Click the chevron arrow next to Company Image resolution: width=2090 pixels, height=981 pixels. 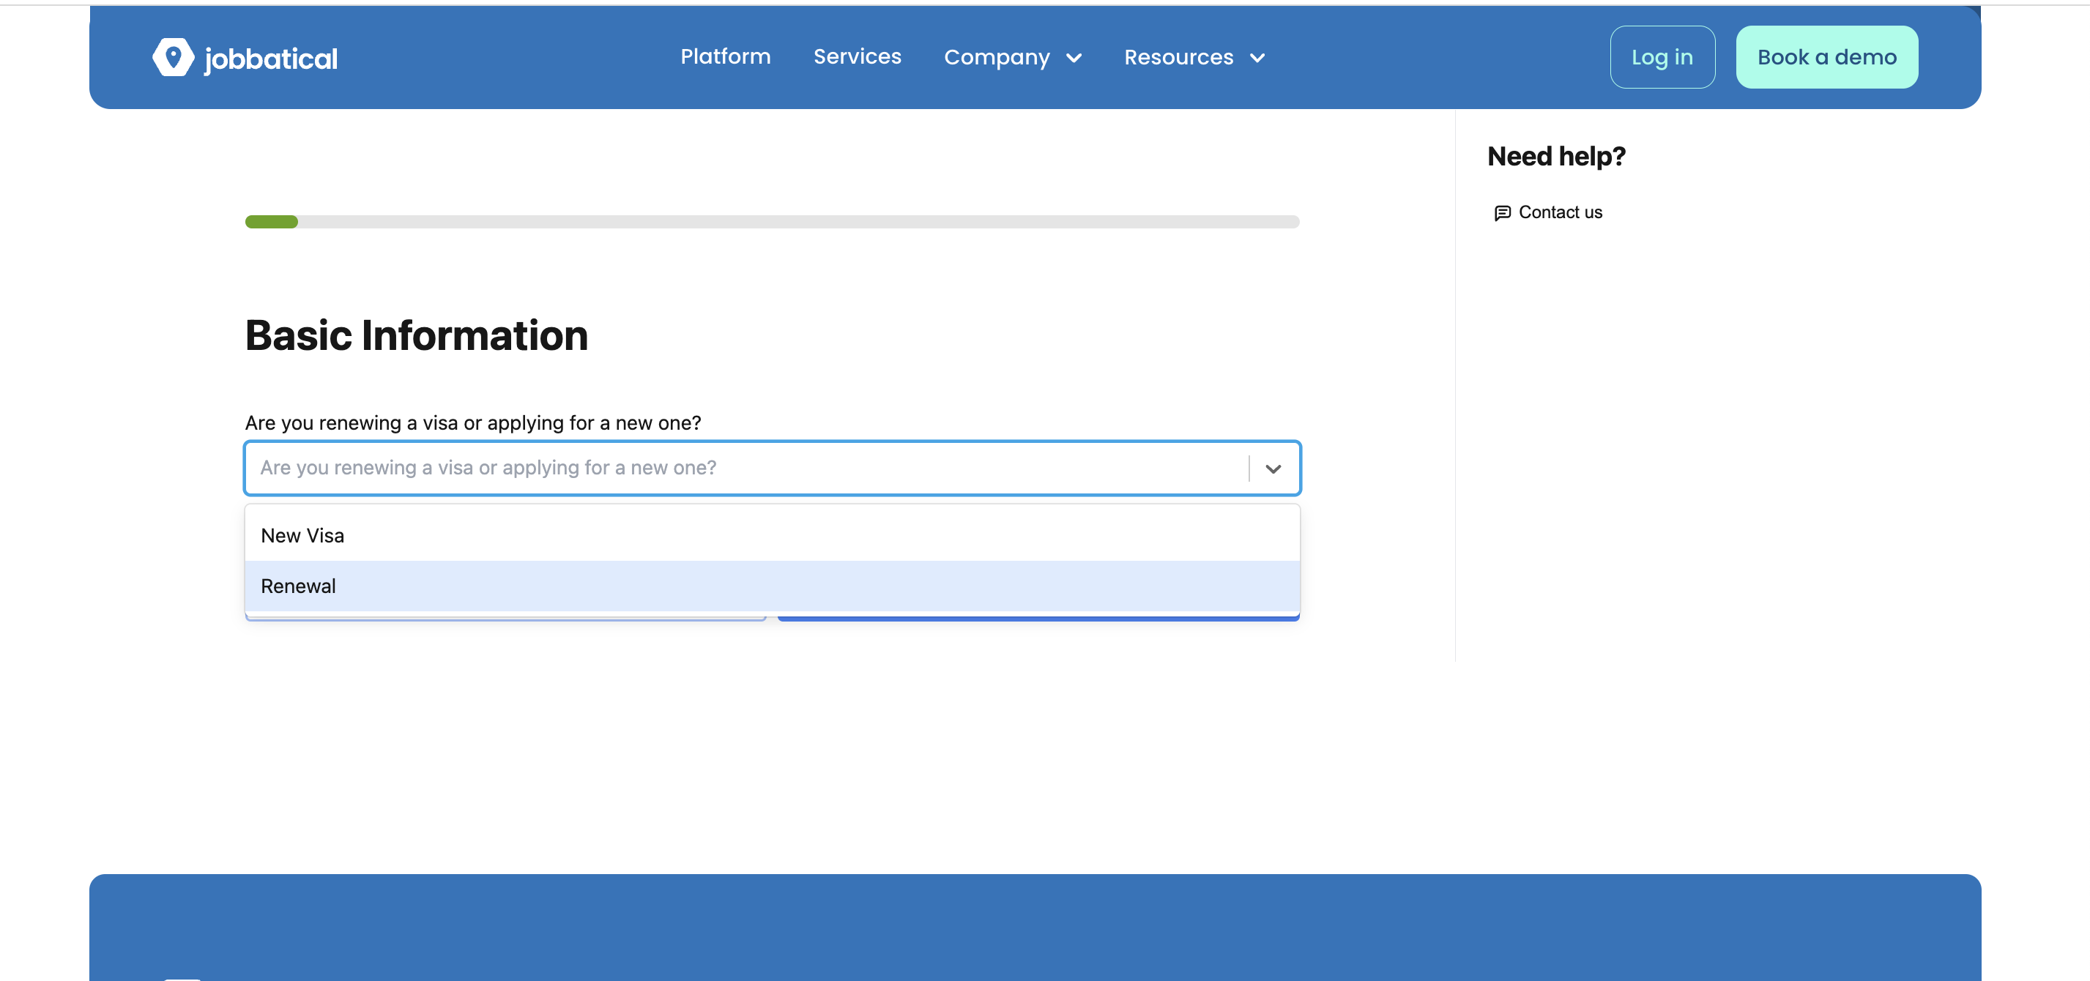[1074, 59]
